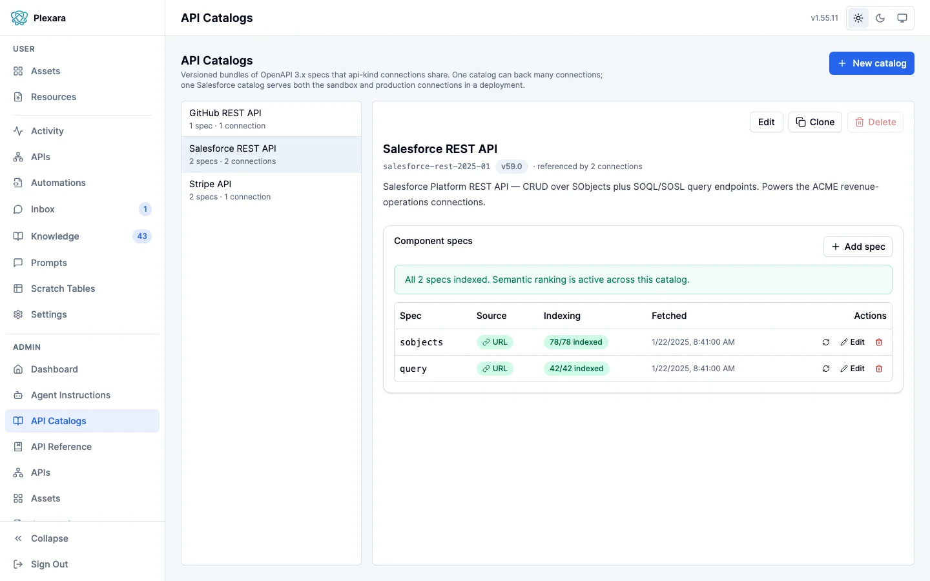Image resolution: width=930 pixels, height=581 pixels.
Task: Click sobjects fetched timestamp
Action: (693, 342)
